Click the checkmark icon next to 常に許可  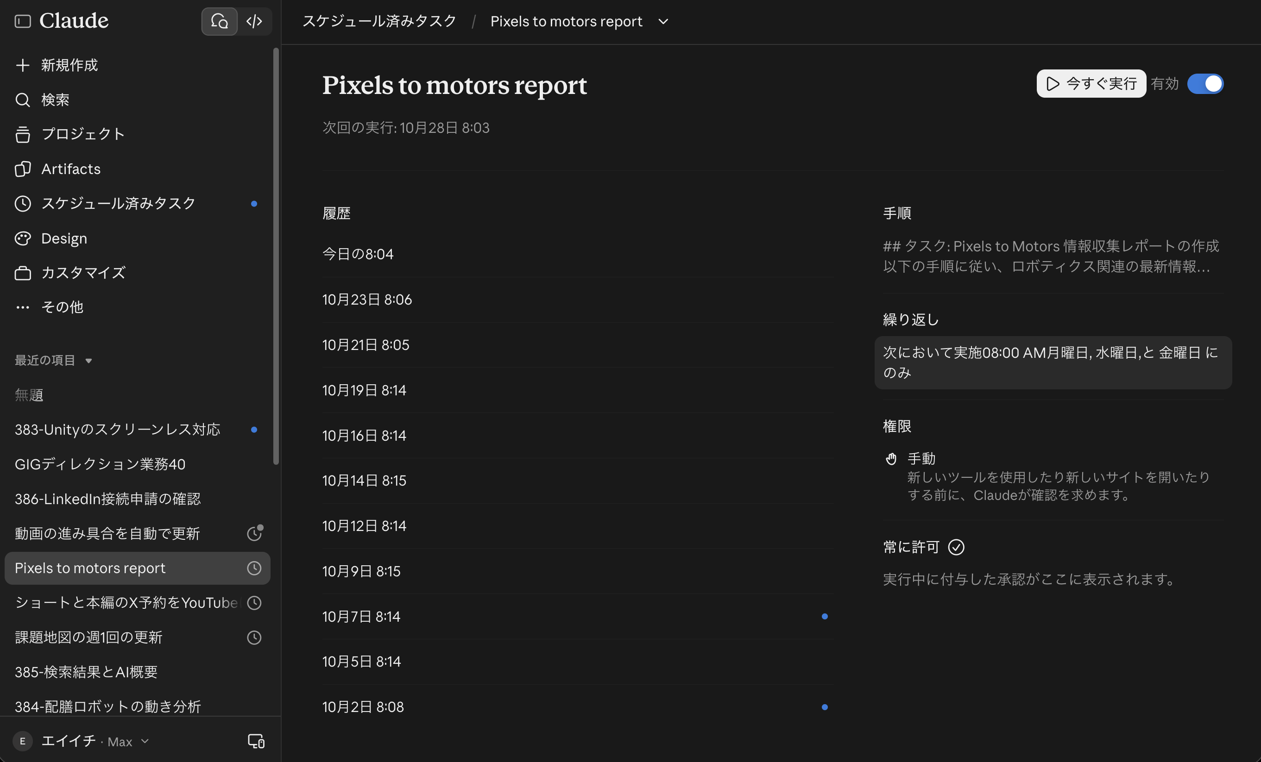(956, 547)
